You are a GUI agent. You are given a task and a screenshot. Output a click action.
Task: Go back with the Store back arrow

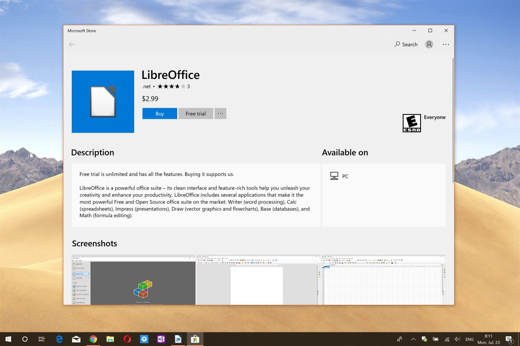[x=72, y=45]
